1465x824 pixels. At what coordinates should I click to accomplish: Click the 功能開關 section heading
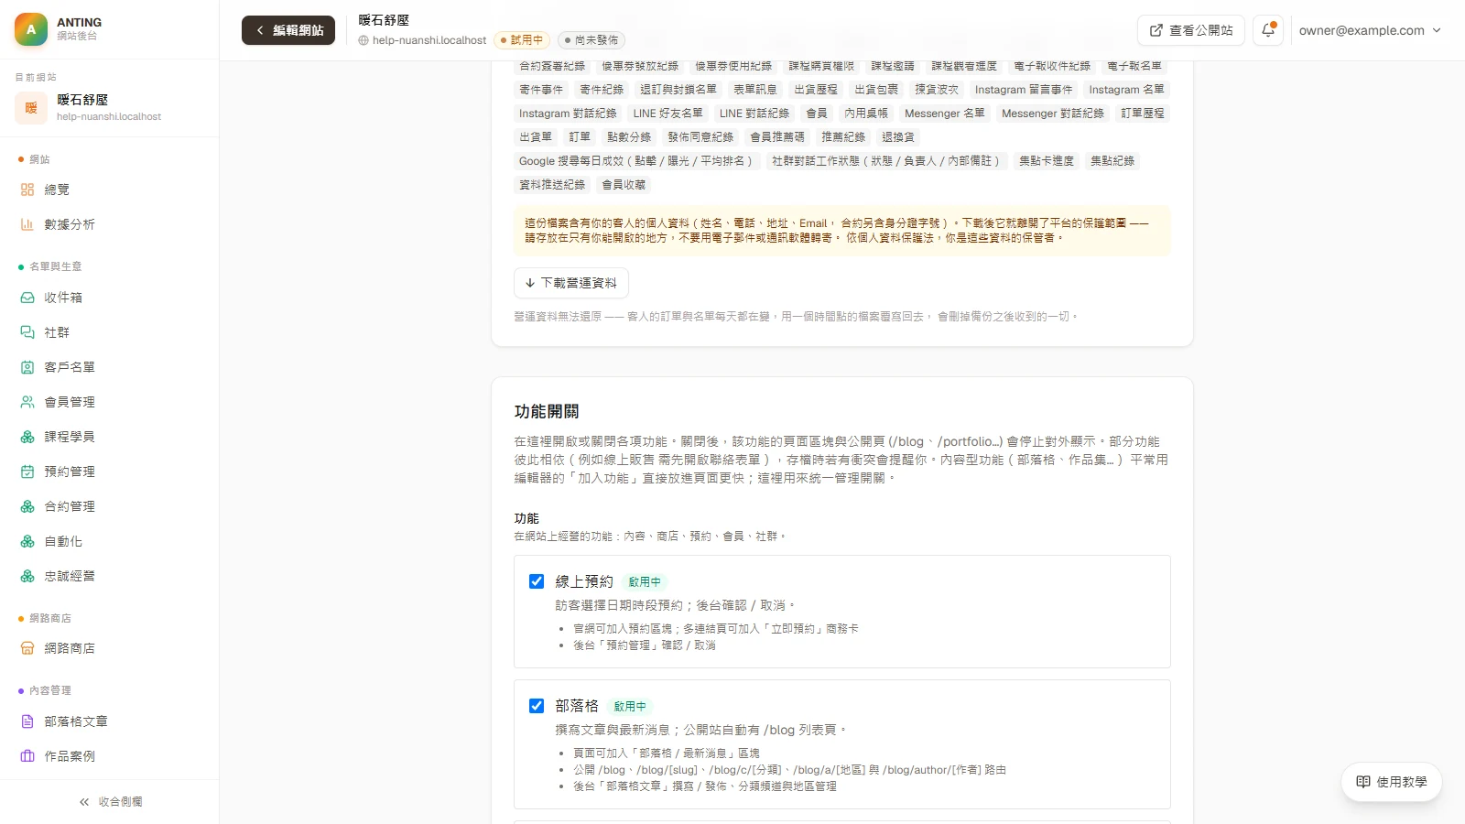pos(547,412)
